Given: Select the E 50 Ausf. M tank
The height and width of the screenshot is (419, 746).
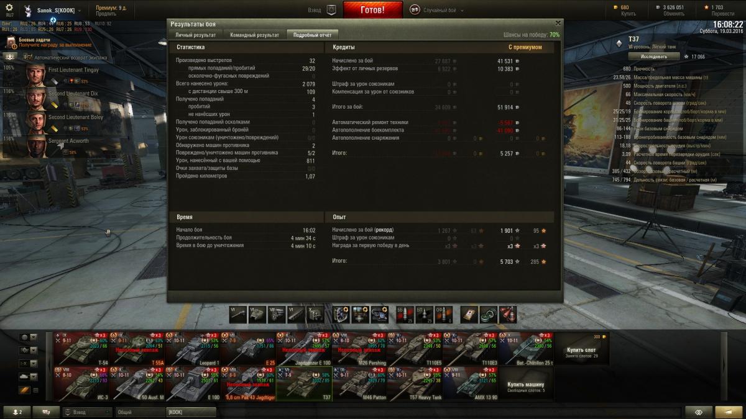Looking at the screenshot, I should tap(137, 384).
